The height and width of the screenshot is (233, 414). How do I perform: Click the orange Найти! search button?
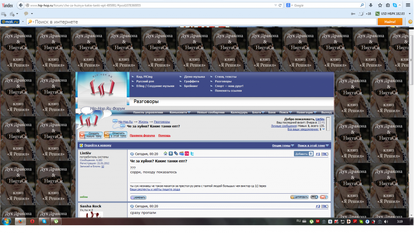coord(390,22)
